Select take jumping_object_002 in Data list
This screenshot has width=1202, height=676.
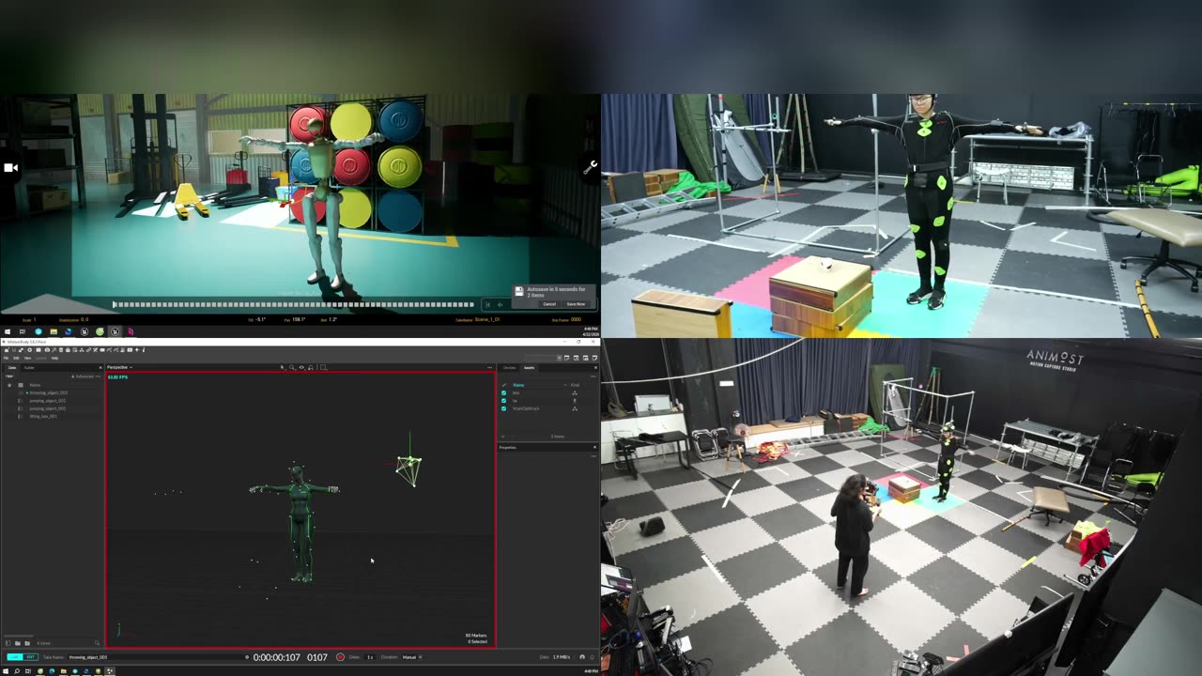(47, 401)
